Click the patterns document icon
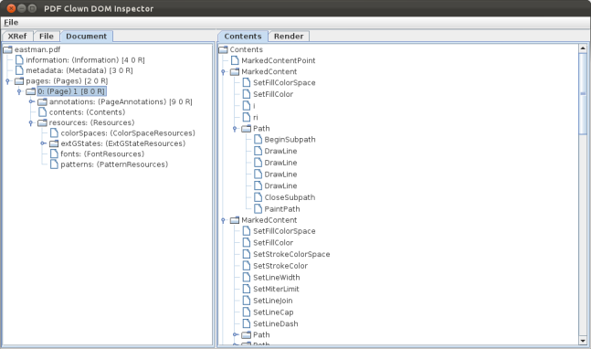 [54, 164]
